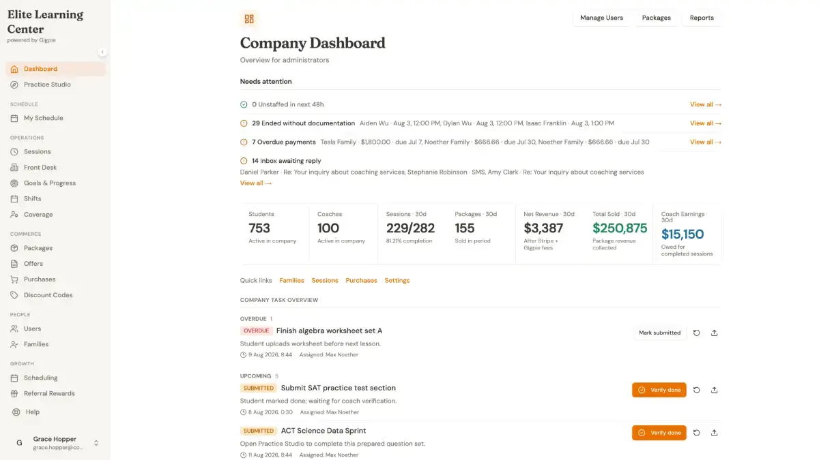
Task: Click the orange dashboard grid icon
Action: [249, 19]
